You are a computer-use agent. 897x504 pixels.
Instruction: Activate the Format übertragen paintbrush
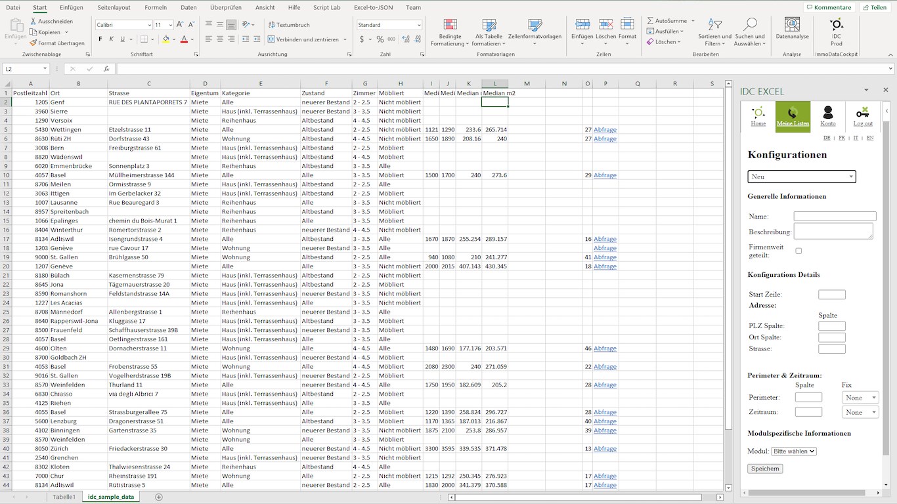[x=33, y=43]
